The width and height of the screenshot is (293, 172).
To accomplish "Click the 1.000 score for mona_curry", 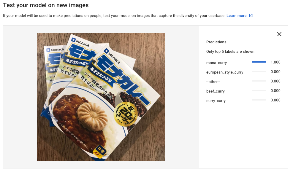I will coord(275,62).
